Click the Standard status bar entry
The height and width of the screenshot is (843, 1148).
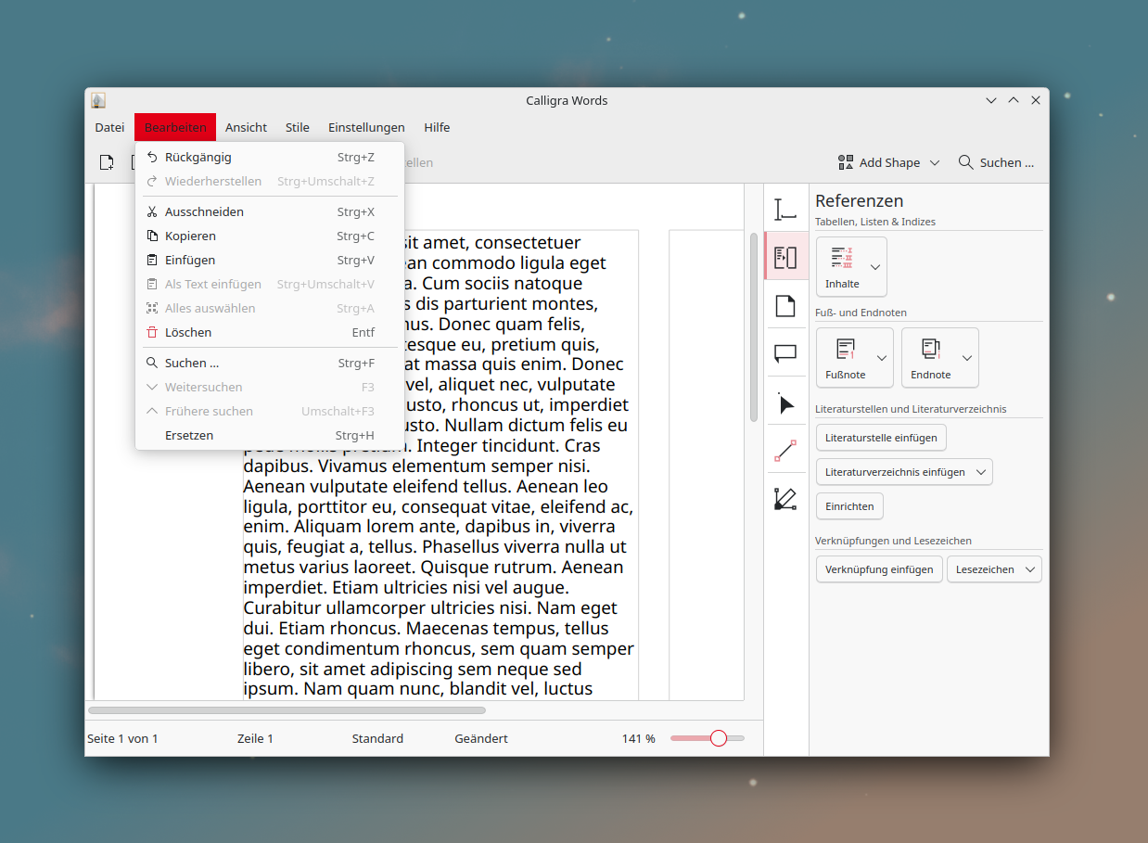point(377,739)
